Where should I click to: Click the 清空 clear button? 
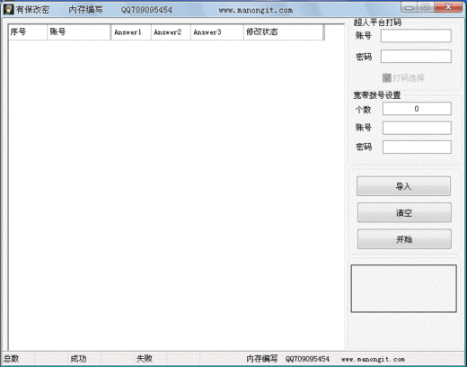click(x=404, y=212)
